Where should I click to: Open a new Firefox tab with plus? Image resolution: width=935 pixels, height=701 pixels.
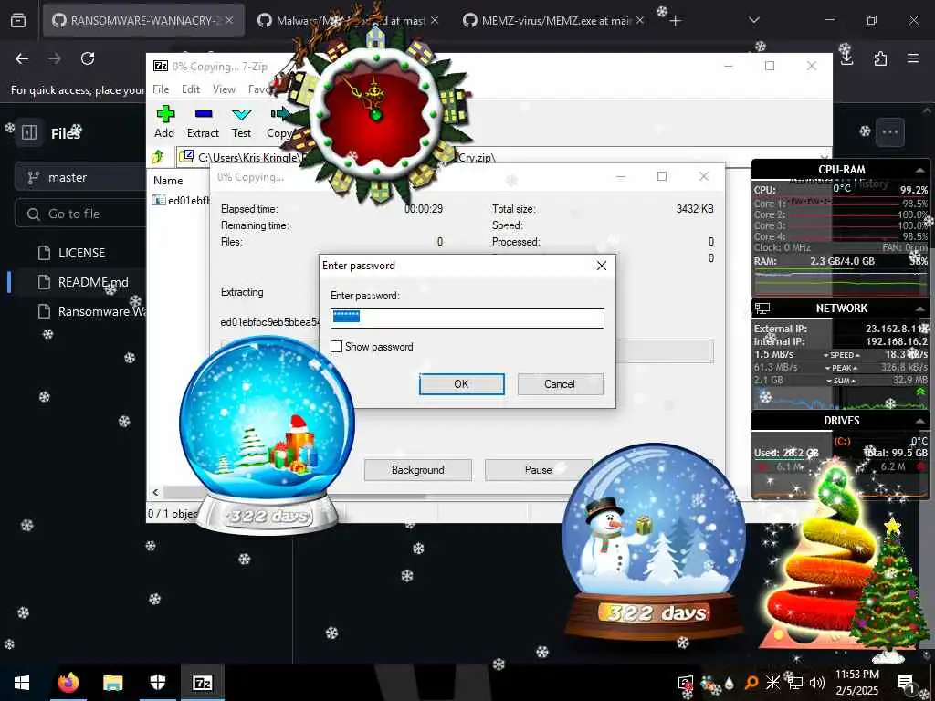[x=675, y=21]
